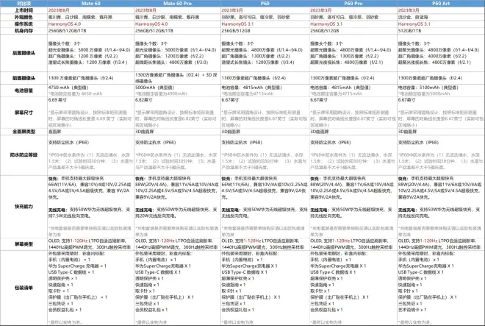Select the 操作系统 row label

(x=24, y=24)
